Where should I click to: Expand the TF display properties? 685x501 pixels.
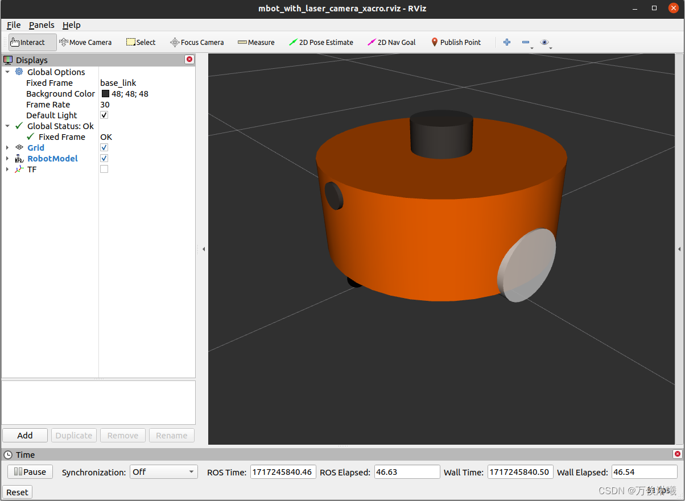click(7, 169)
